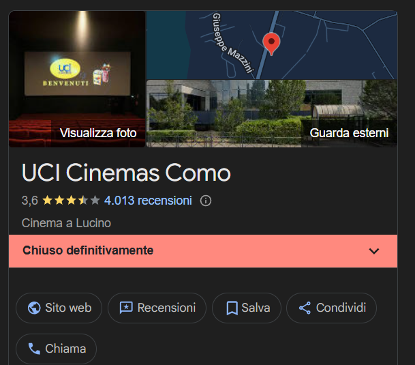Screen dimensions: 415x365
Task: Click the info icon next to reviews
Action: pos(206,201)
